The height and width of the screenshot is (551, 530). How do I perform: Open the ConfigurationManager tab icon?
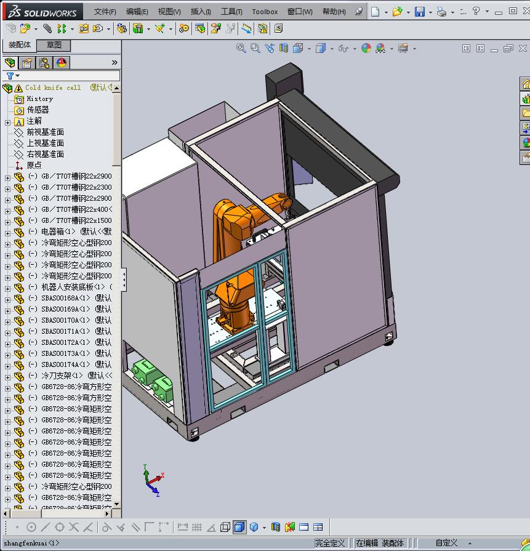tap(44, 63)
